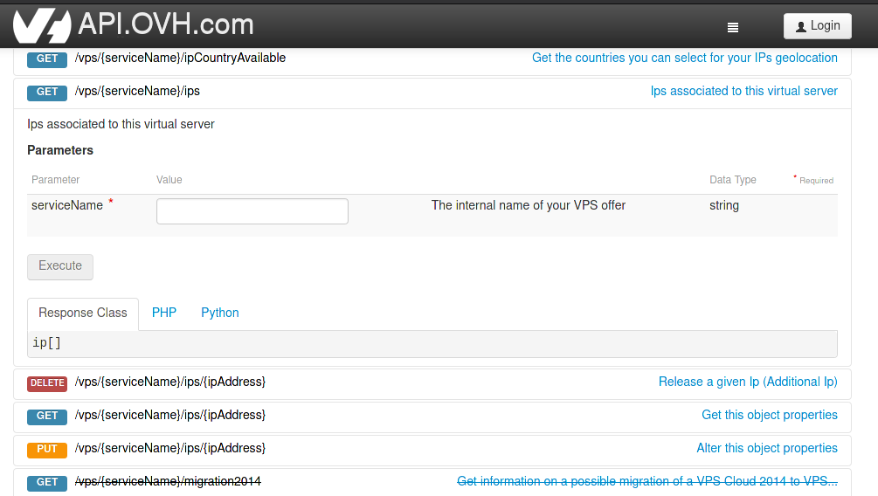The image size is (878, 496).
Task: Click the orange PUT method badge
Action: coord(47,449)
